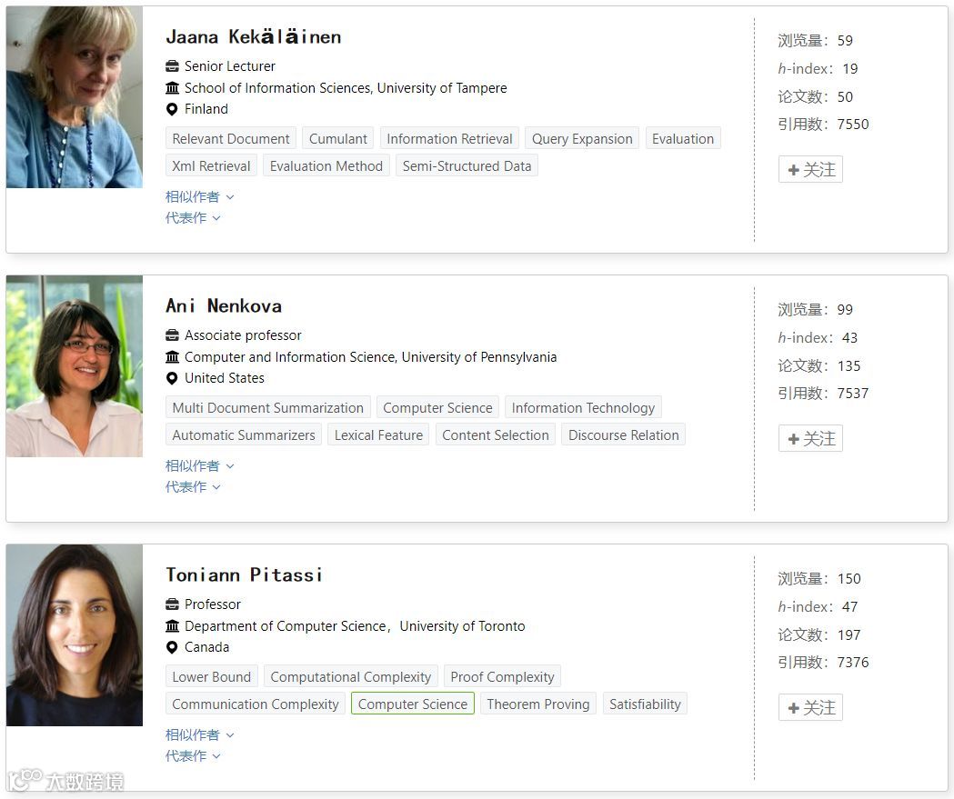Expand 相似作者 under Jaana Kekäläinen
Image resolution: width=954 pixels, height=799 pixels.
199,196
